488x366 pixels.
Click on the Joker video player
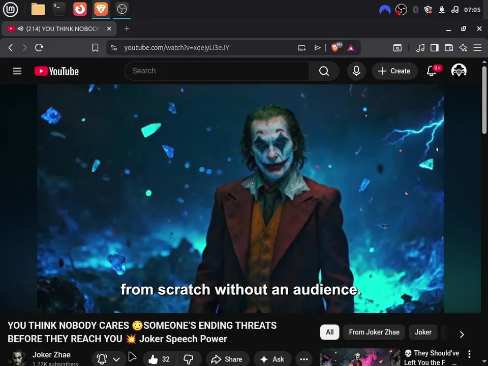point(240,199)
